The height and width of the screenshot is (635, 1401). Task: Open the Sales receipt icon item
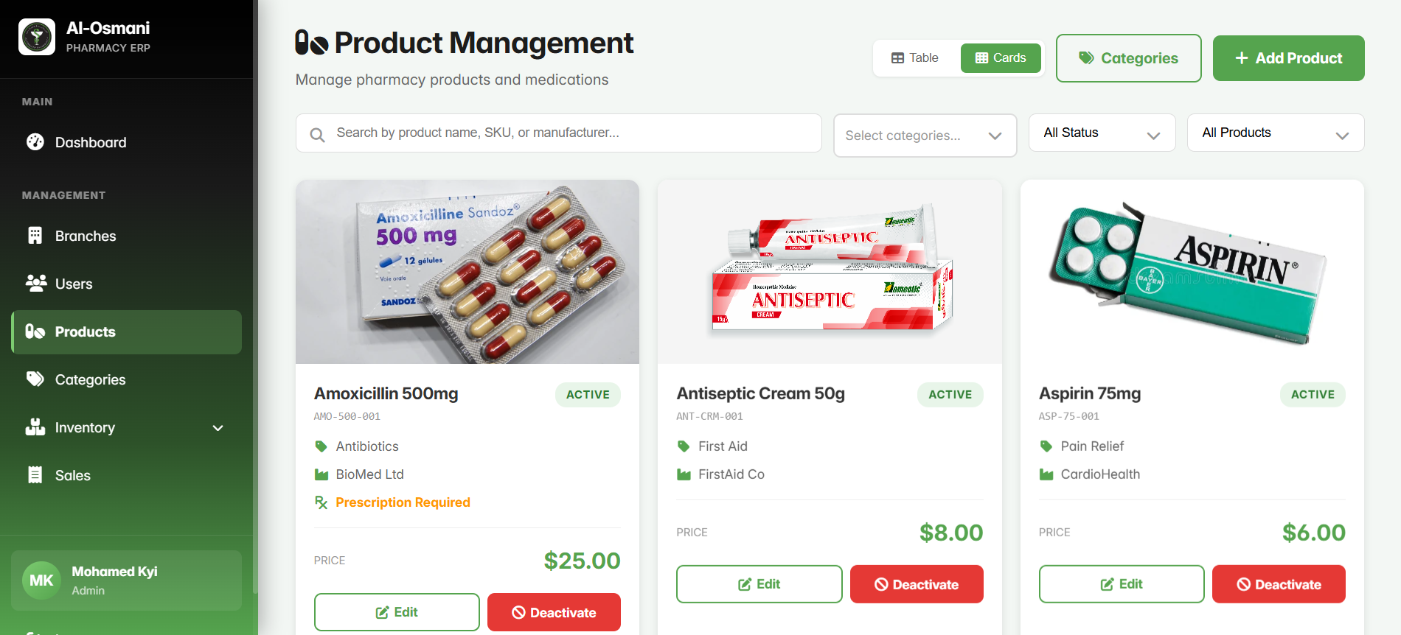(35, 475)
